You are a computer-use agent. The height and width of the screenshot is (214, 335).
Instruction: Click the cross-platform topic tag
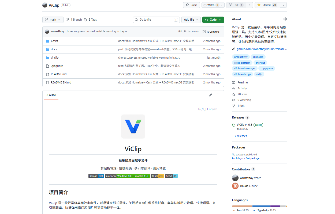point(242,63)
